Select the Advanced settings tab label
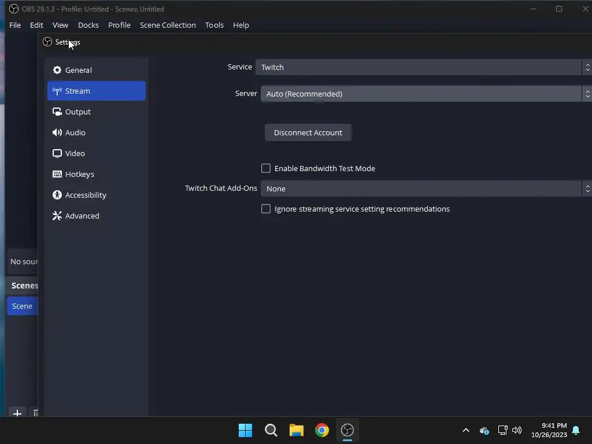This screenshot has height=444, width=592. [x=82, y=216]
